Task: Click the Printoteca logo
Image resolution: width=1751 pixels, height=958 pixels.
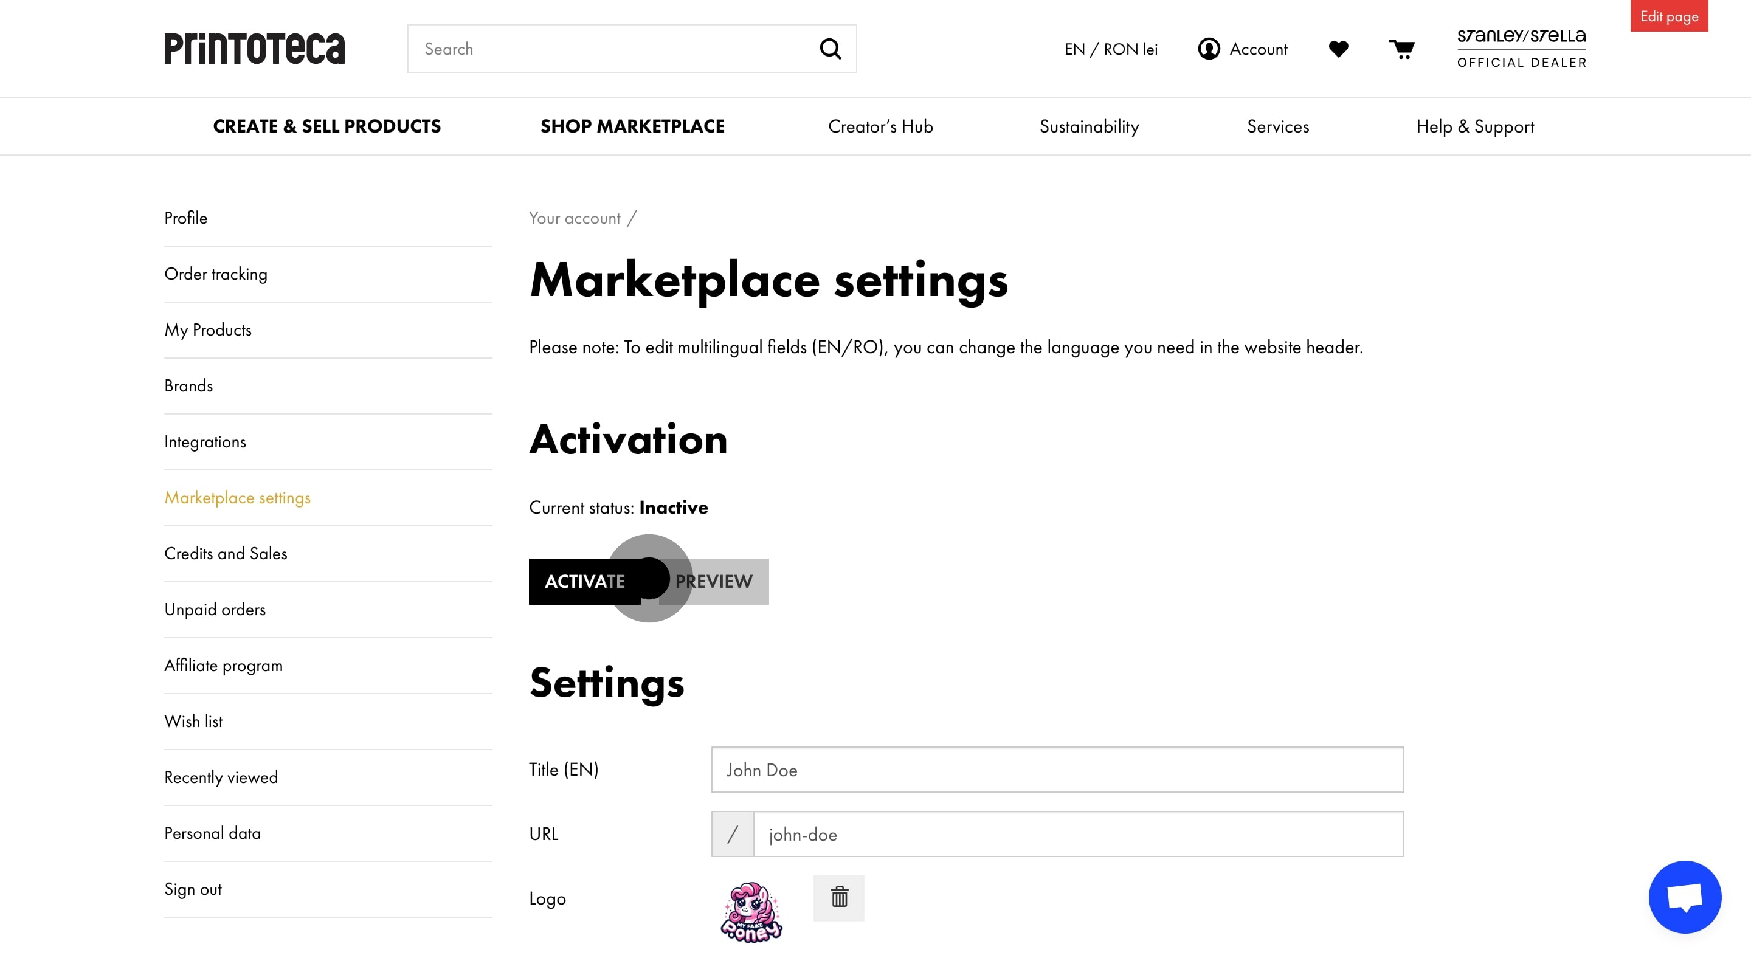Action: [254, 49]
